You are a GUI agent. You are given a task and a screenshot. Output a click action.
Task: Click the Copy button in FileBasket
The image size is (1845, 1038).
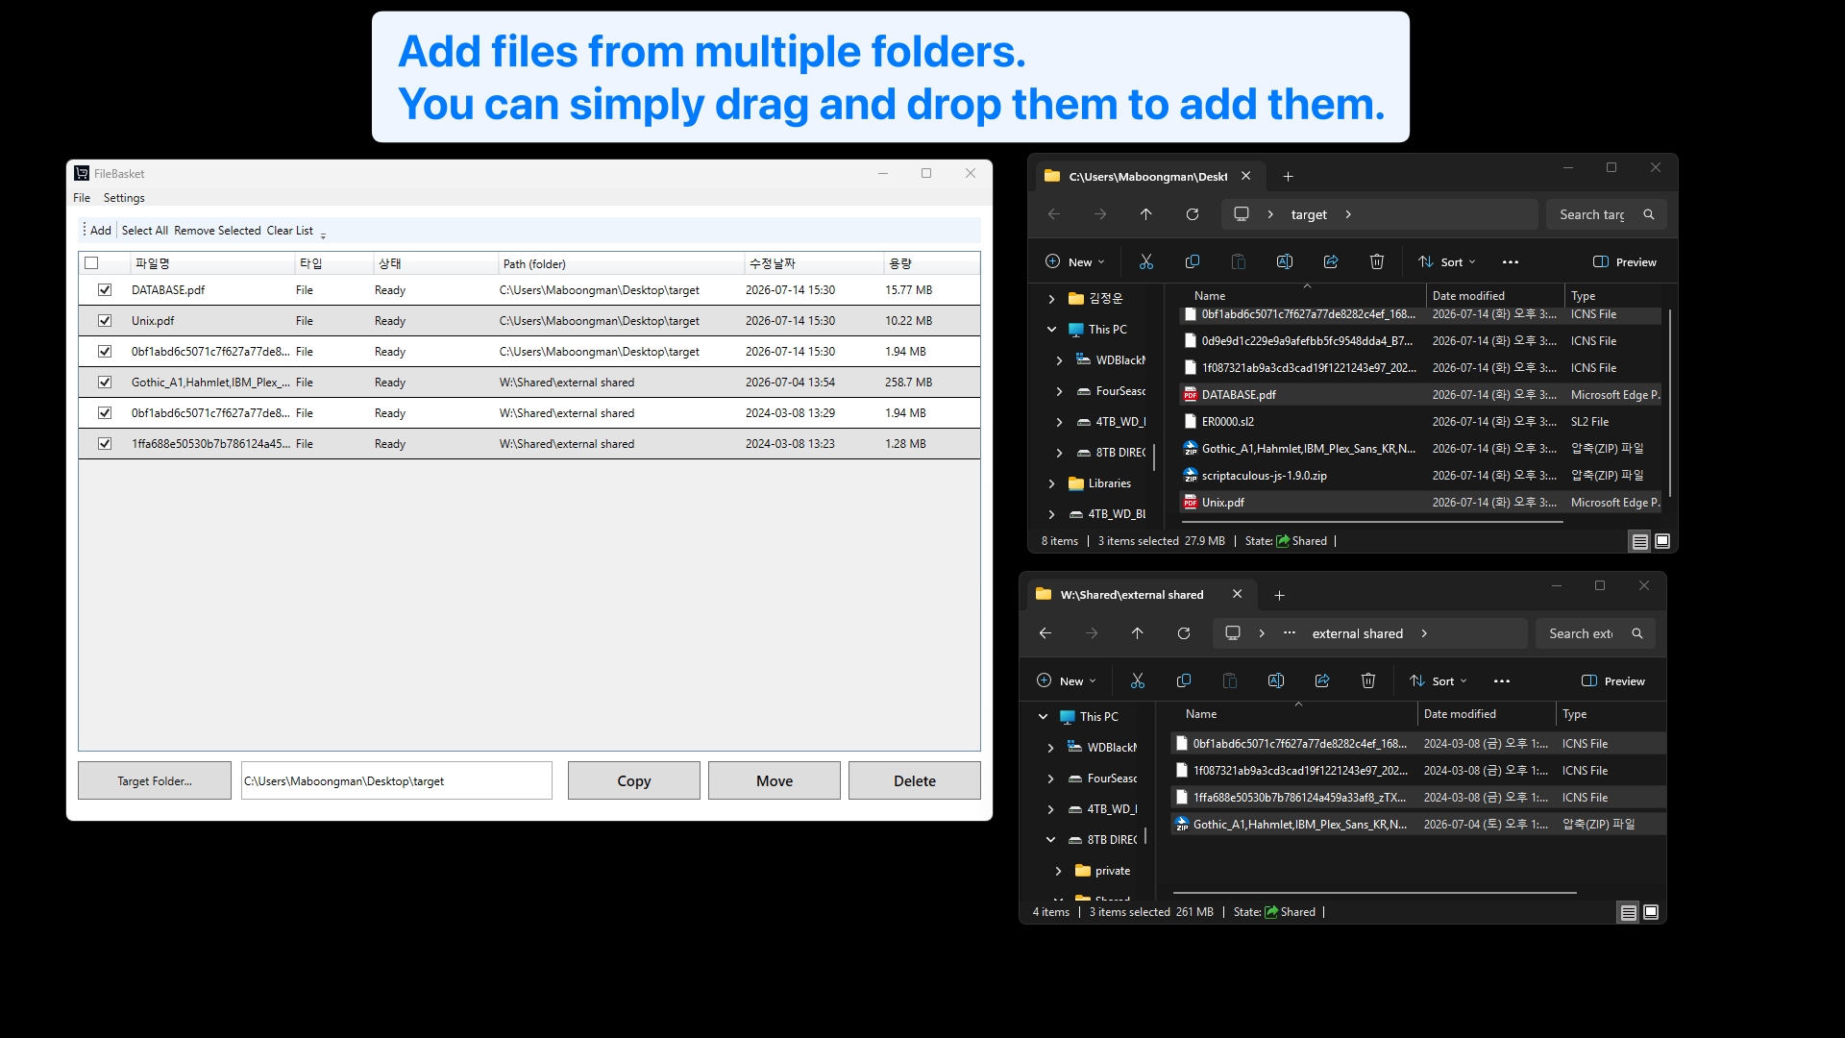(x=634, y=780)
